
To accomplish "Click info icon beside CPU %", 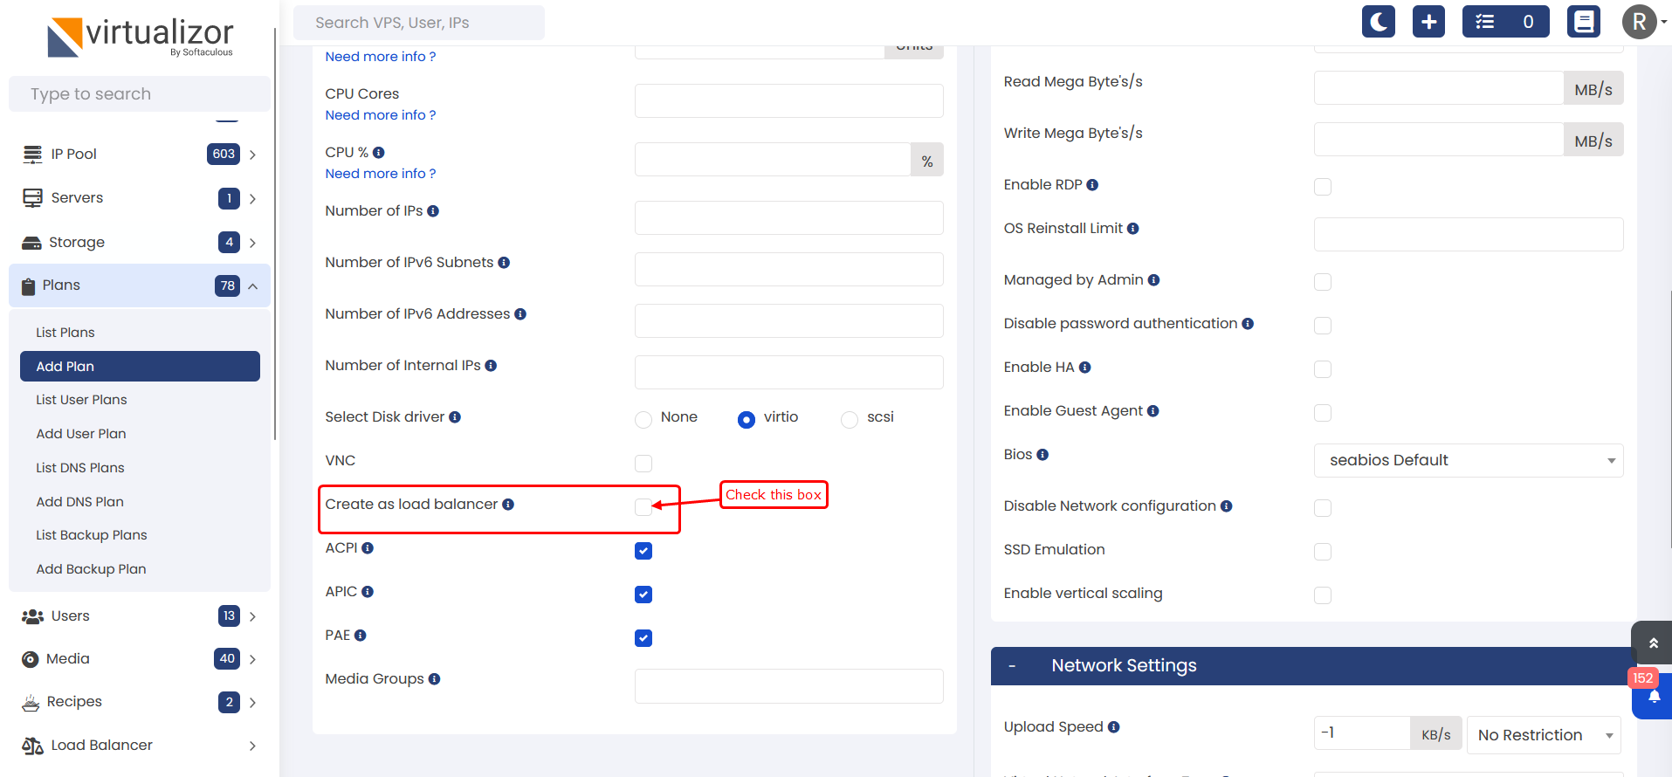I will 379,153.
